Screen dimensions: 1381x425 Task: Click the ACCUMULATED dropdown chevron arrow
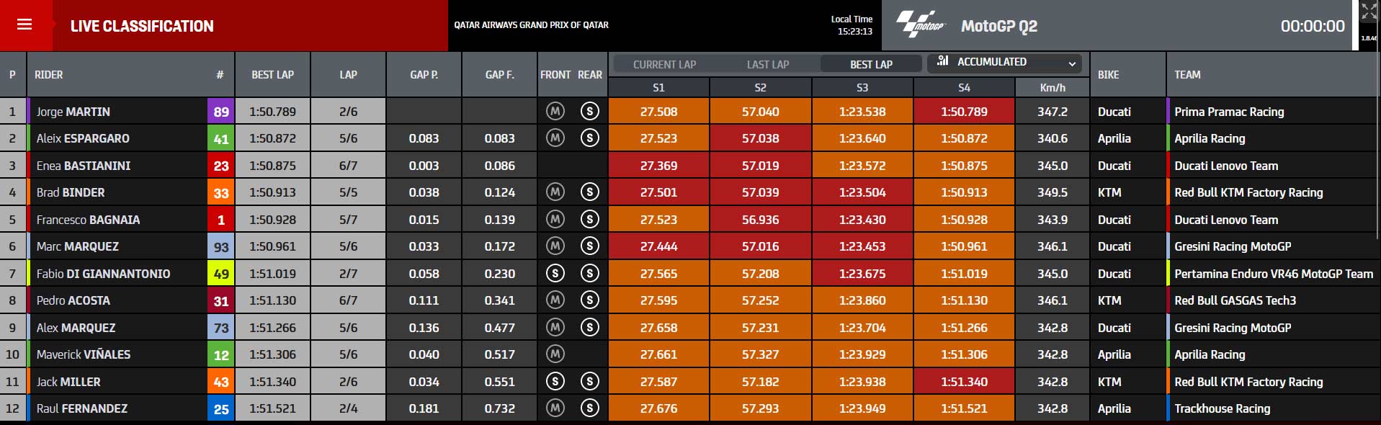[x=1072, y=63]
